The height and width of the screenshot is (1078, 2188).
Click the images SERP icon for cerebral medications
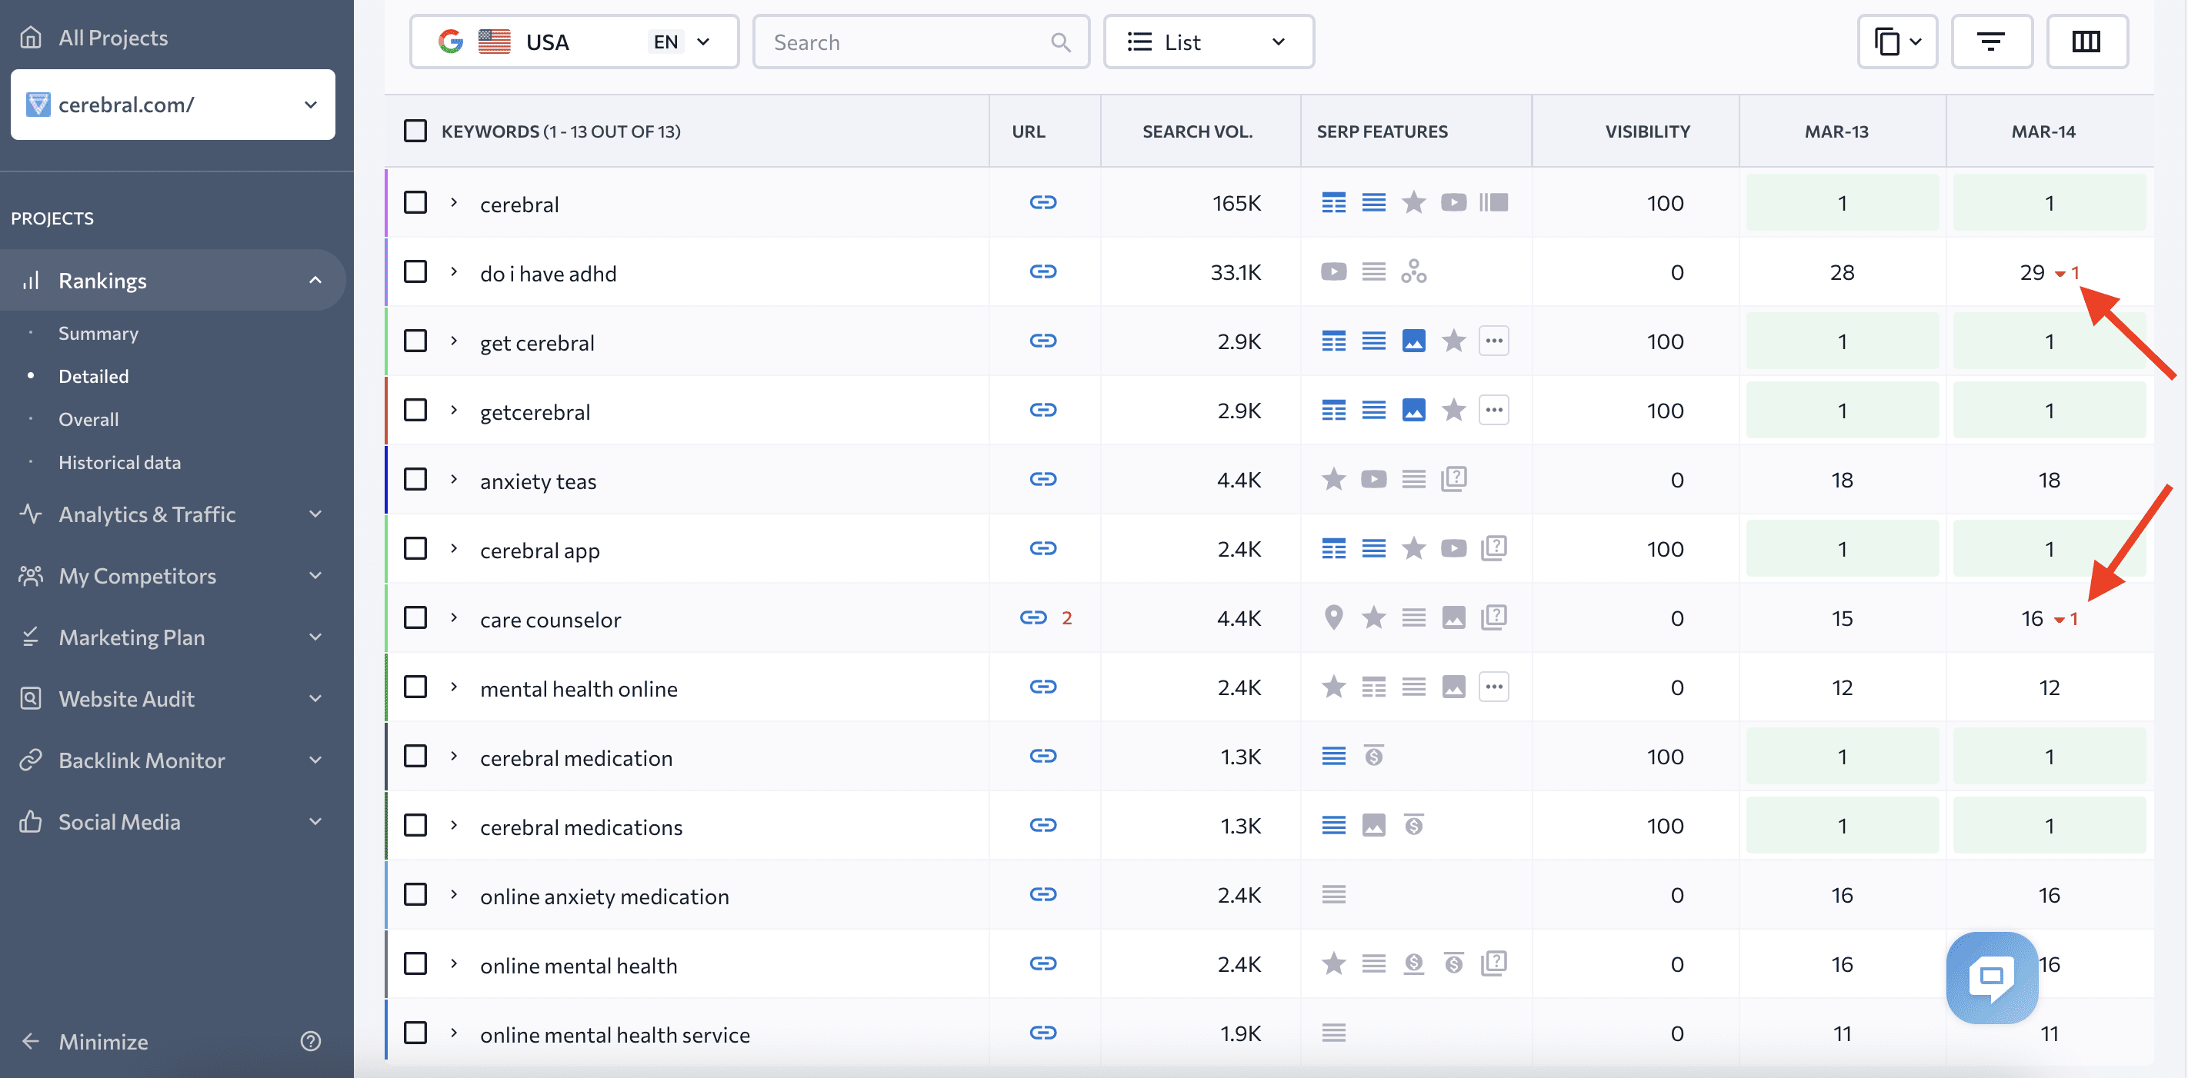[1373, 825]
